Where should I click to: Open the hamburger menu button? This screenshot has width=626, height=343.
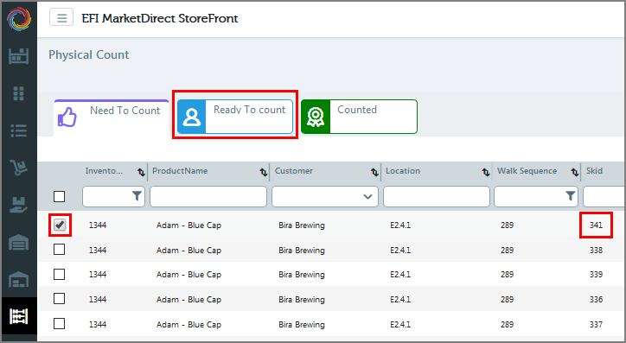click(x=61, y=17)
